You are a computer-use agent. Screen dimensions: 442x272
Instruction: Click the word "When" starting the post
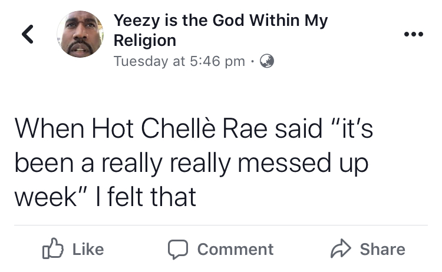pyautogui.click(x=48, y=129)
